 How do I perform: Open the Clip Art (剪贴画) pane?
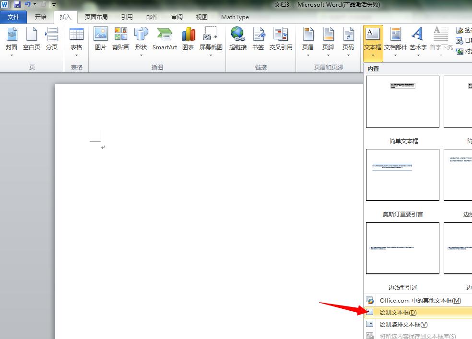pyautogui.click(x=121, y=34)
